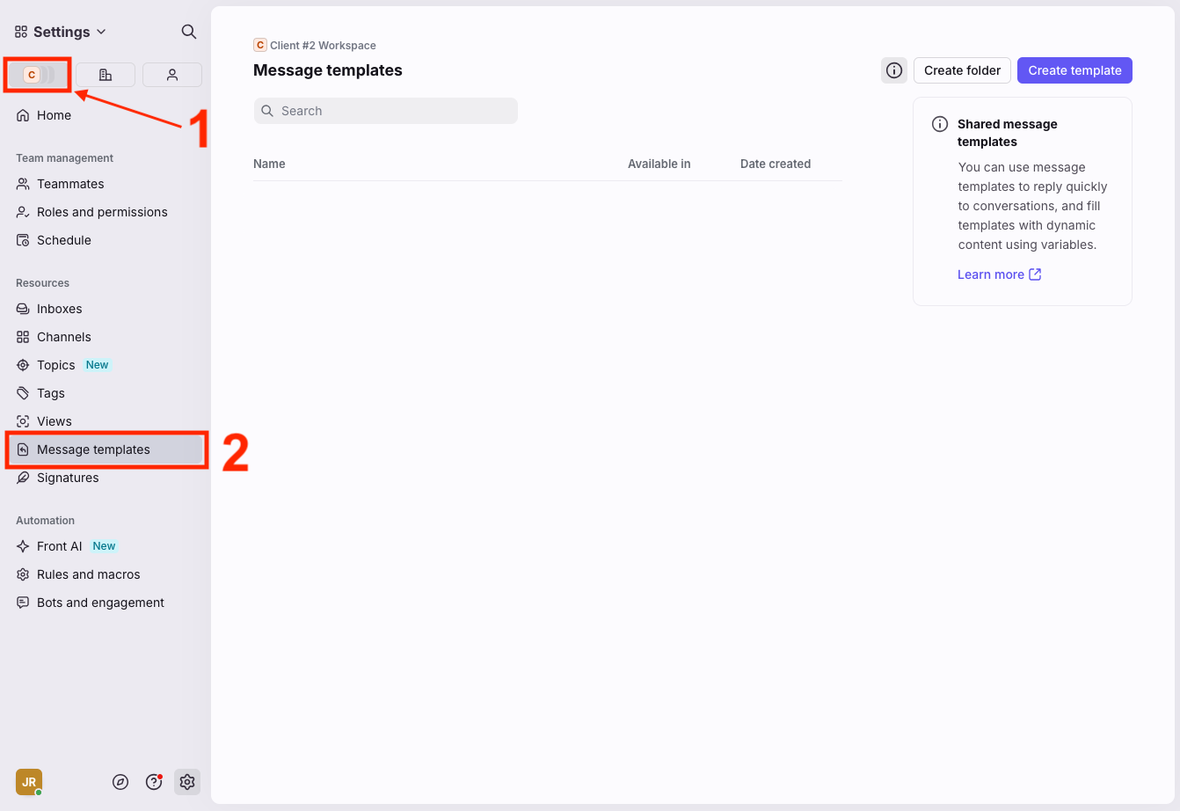Click the JR user avatar

point(29,782)
